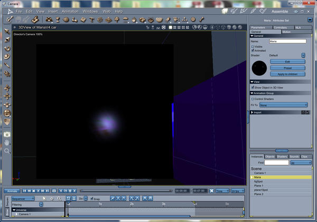
Task: Select the Text tool in top toolbar
Action: tap(91, 20)
